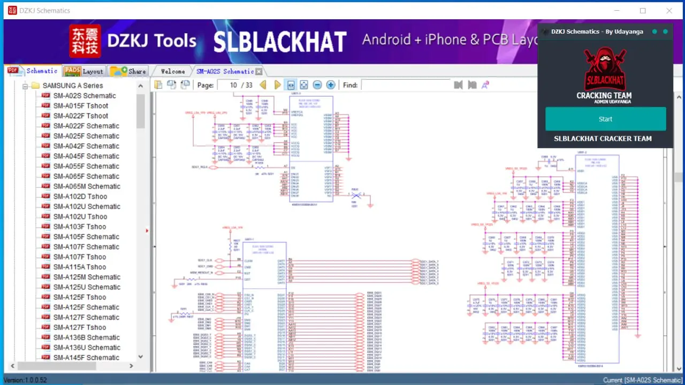This screenshot has width=685, height=385.
Task: Click the first document icon in page toolbar
Action: [158, 84]
